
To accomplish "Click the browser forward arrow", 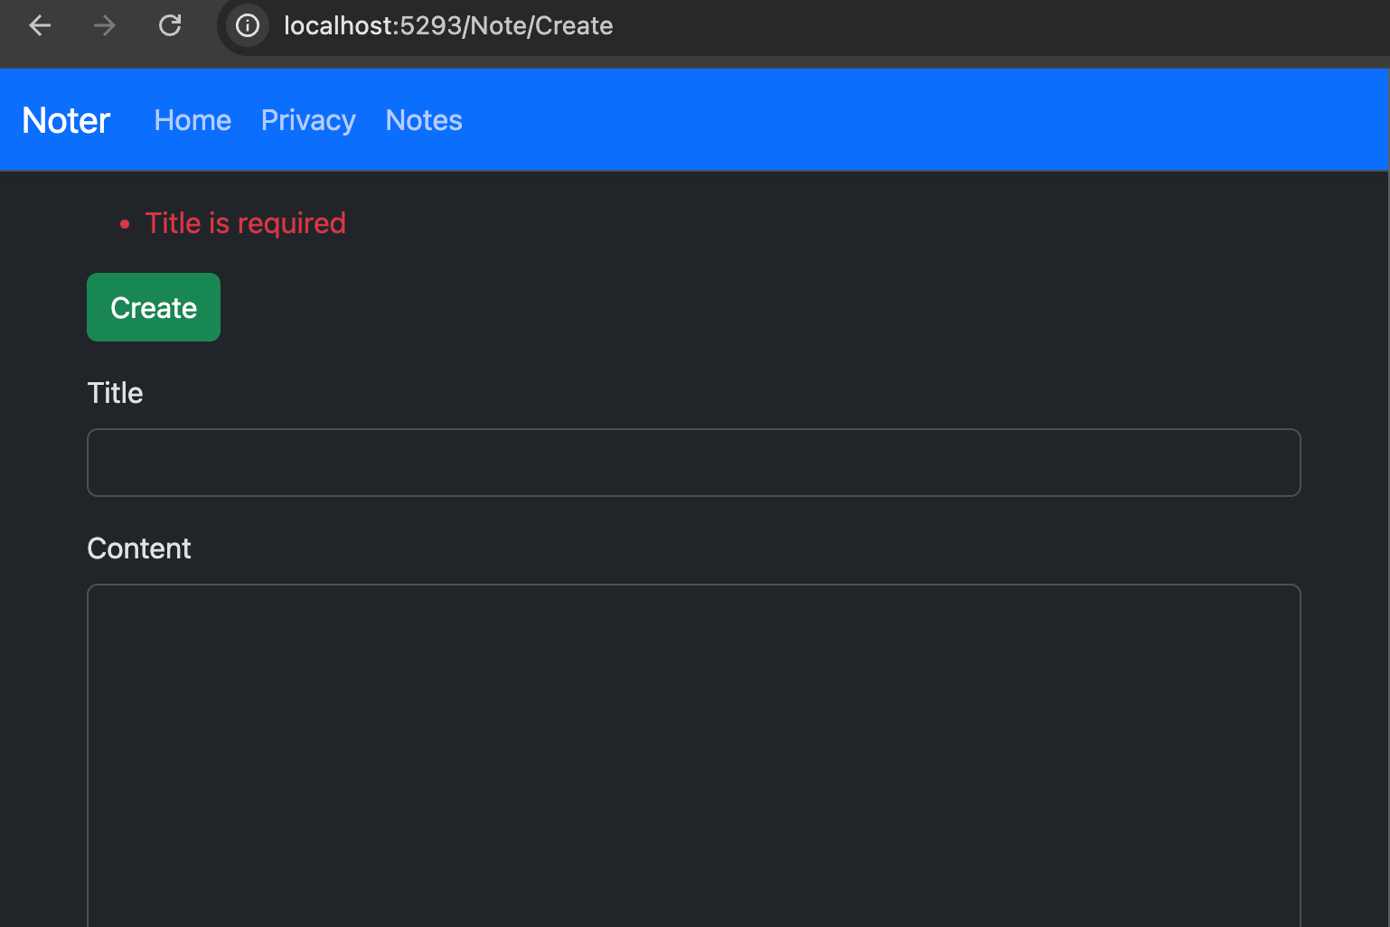I will click(105, 25).
